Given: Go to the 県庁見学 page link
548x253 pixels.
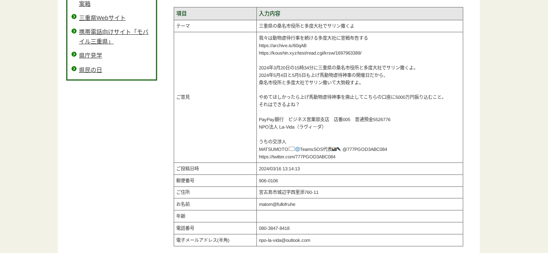Looking at the screenshot, I should (x=91, y=55).
